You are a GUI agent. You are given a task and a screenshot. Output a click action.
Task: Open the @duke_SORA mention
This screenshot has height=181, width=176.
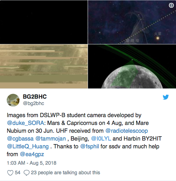pos(26,123)
